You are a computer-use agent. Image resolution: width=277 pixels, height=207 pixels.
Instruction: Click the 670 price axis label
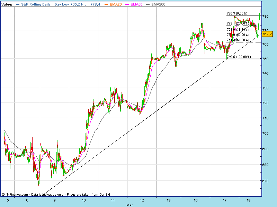pyautogui.click(x=265, y=181)
